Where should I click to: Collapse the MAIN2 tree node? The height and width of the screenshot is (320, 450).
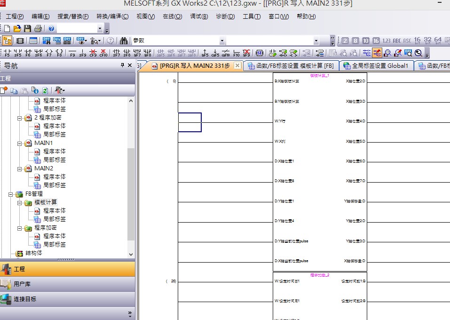point(20,168)
